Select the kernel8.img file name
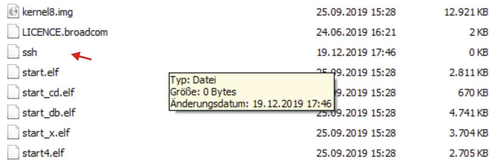The image size is (498, 165). click(47, 12)
